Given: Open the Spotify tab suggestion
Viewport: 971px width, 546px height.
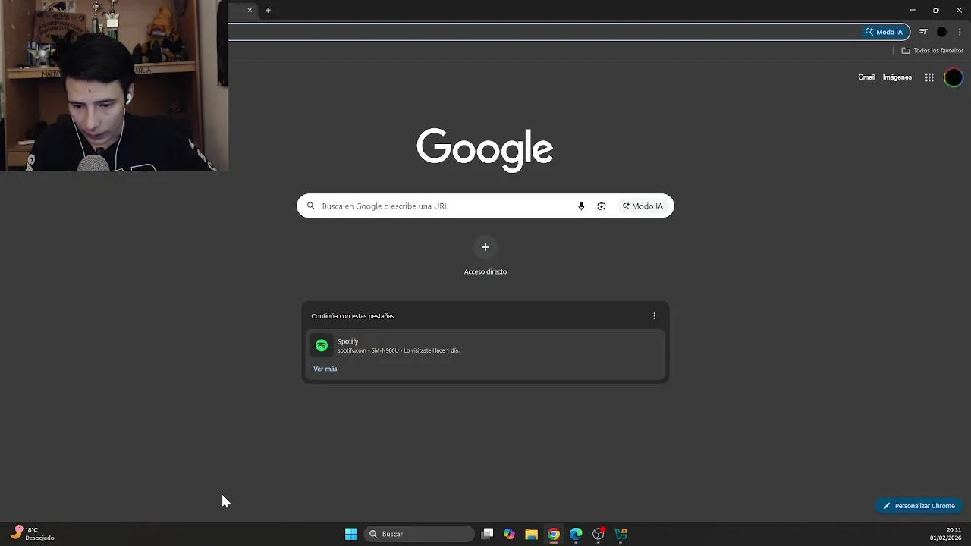Looking at the screenshot, I should 485,346.
